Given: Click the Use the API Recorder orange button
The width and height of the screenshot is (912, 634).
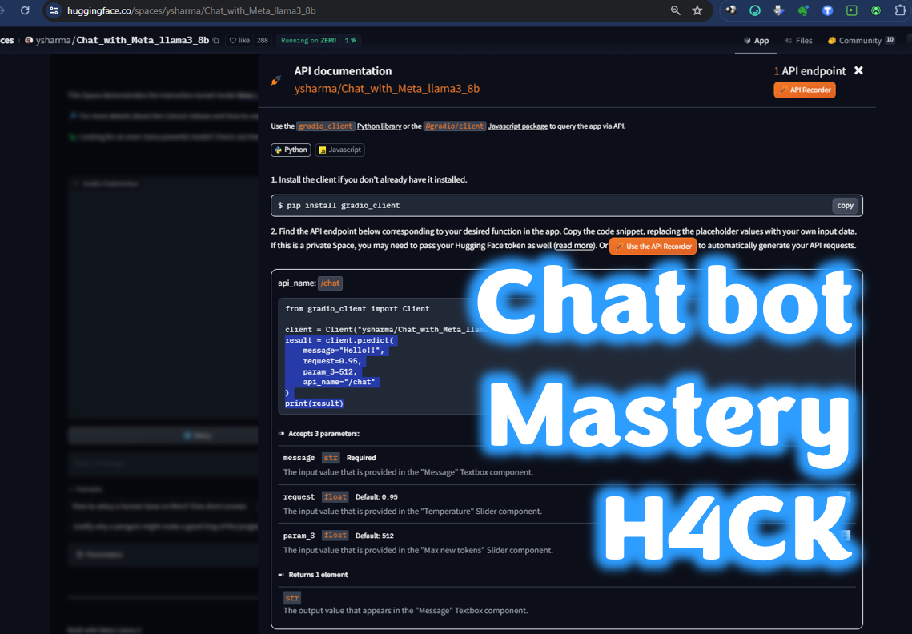Looking at the screenshot, I should (653, 246).
